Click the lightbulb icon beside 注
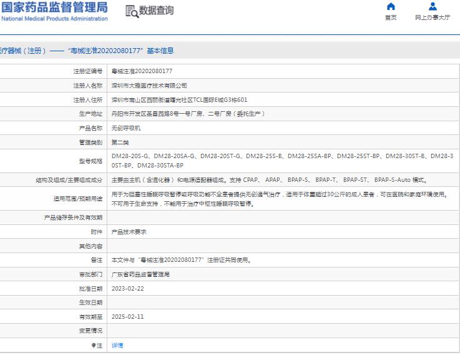 [x=94, y=345]
